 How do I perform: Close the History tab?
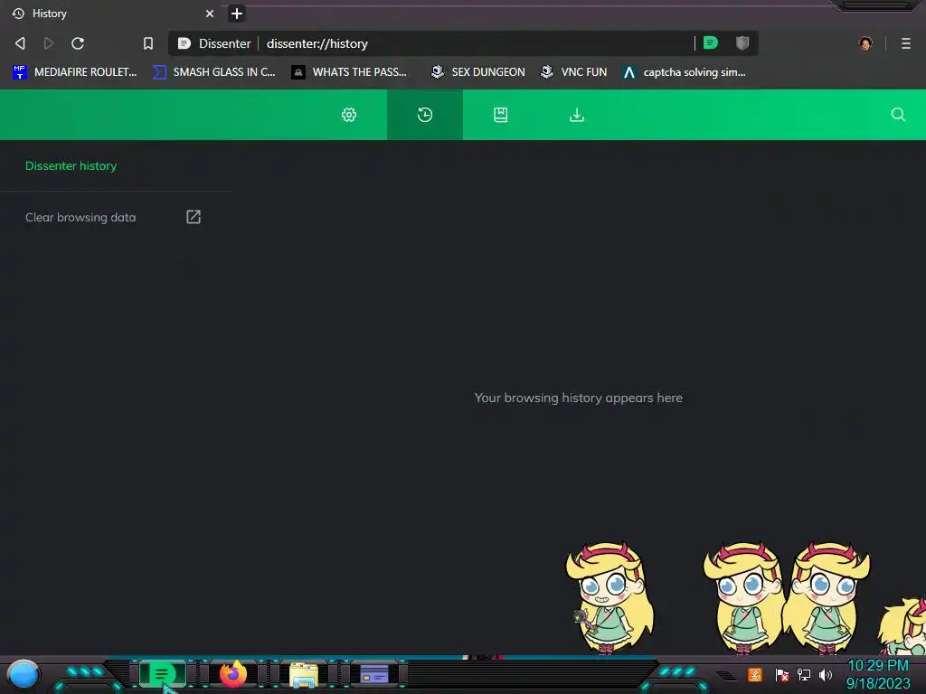210,14
